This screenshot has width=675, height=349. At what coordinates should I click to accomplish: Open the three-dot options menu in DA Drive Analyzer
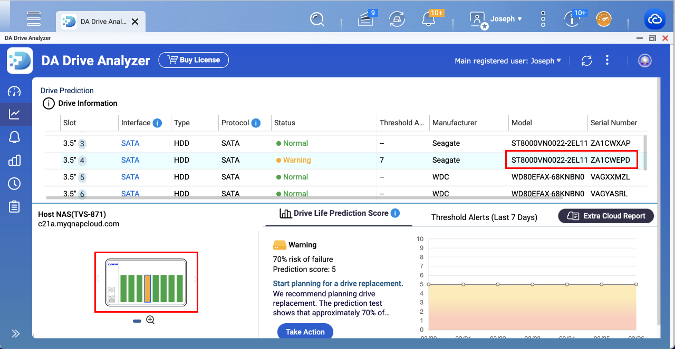coord(607,61)
